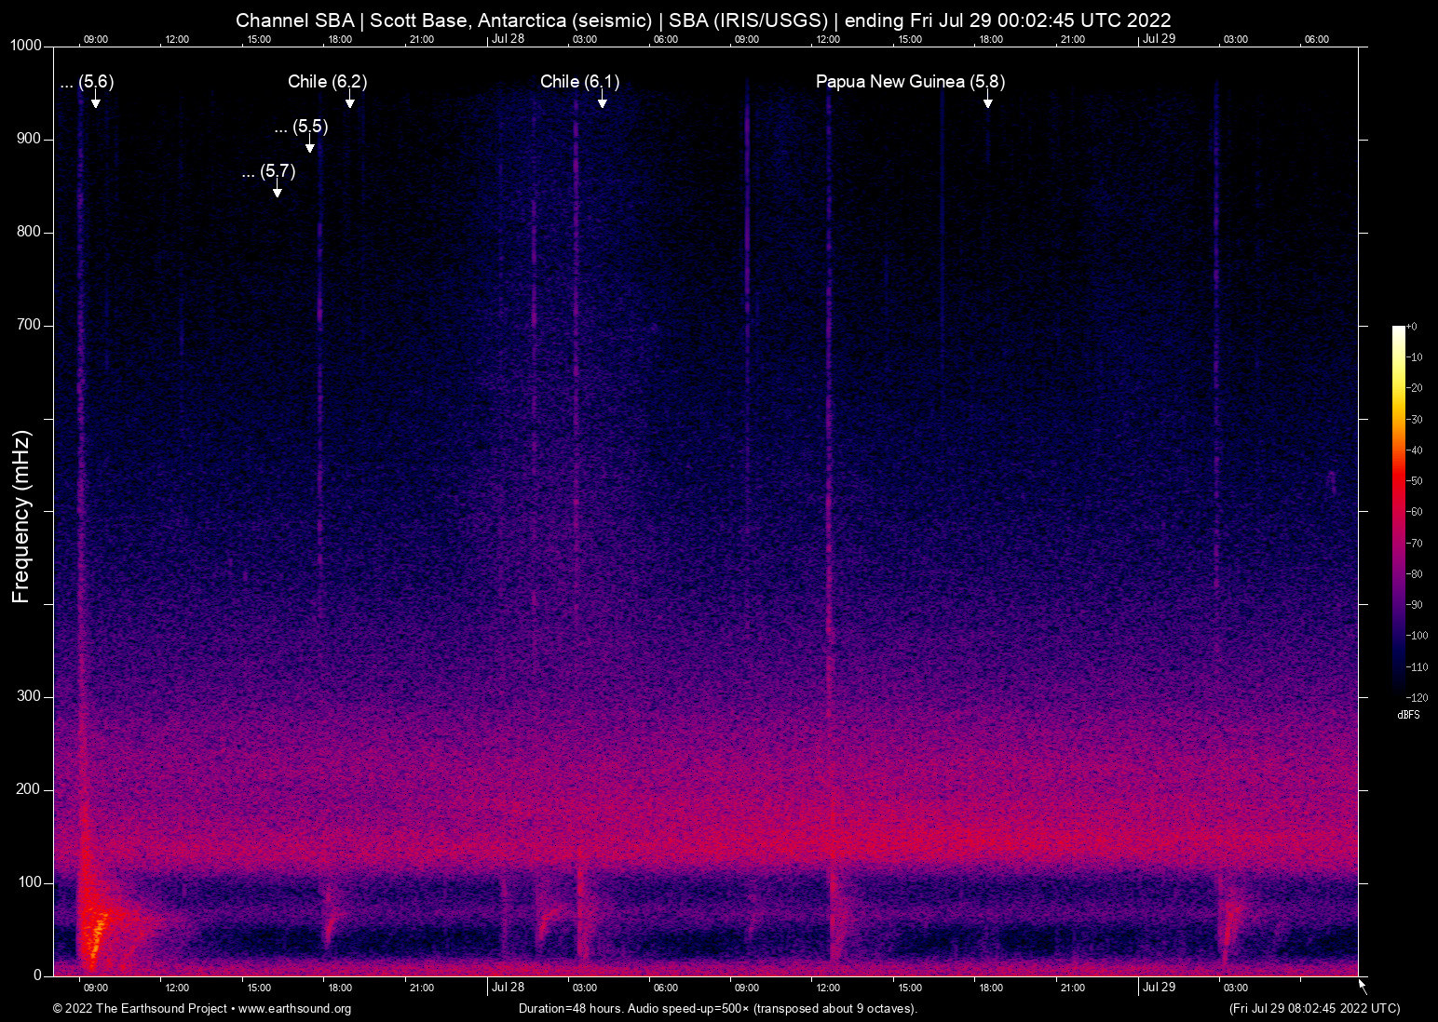
Task: Click the Jul 28 date label on the top axis
Action: coord(509,39)
